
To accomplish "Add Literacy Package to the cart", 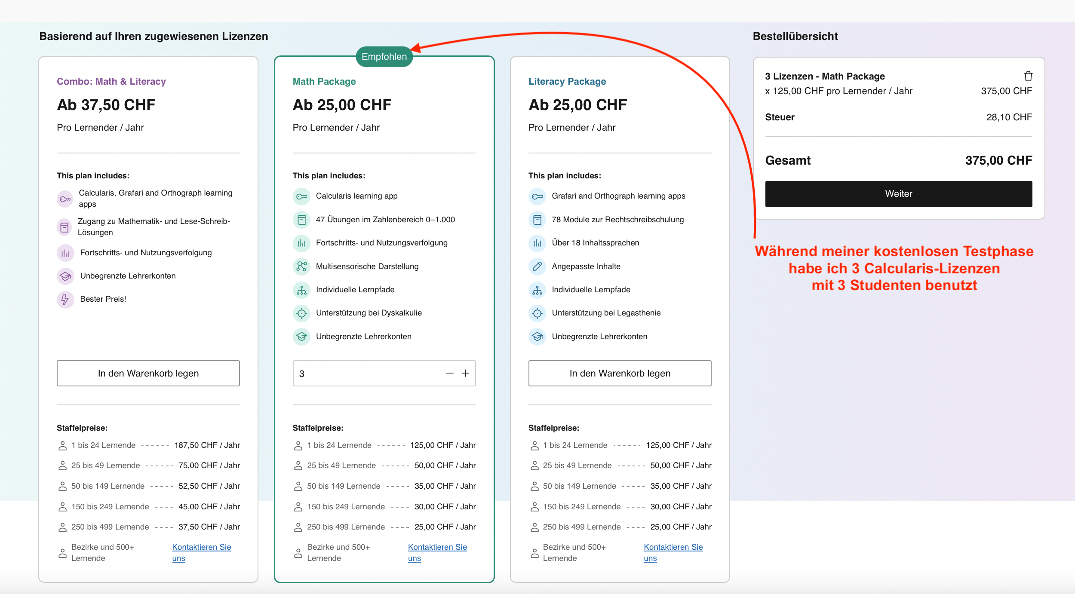I will (620, 373).
